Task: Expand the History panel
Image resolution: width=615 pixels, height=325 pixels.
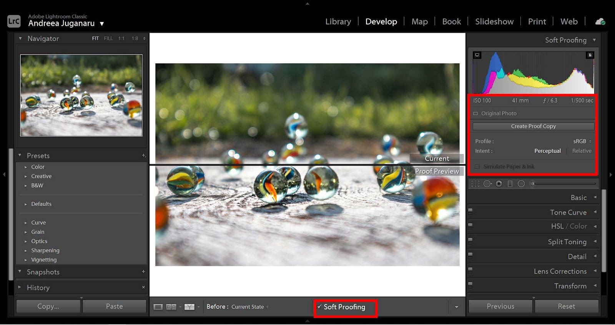Action: [20, 287]
